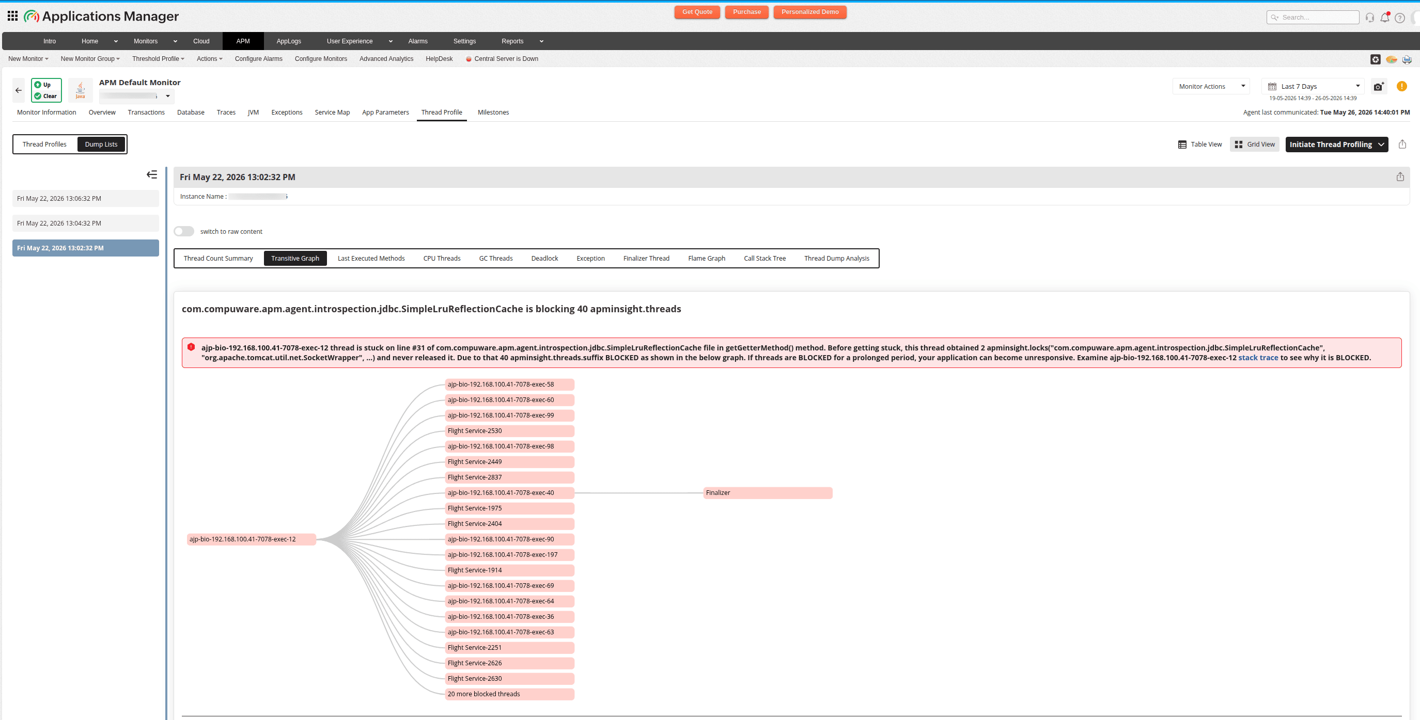Open the stack trace link
Image resolution: width=1420 pixels, height=720 pixels.
1258,358
